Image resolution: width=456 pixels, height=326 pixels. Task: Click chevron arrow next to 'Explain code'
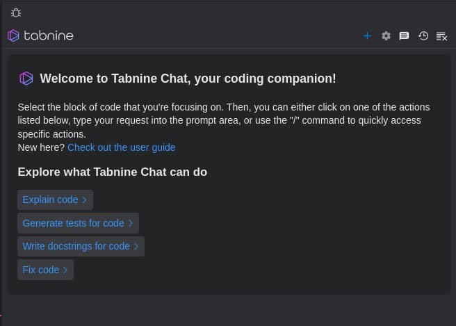coord(85,200)
